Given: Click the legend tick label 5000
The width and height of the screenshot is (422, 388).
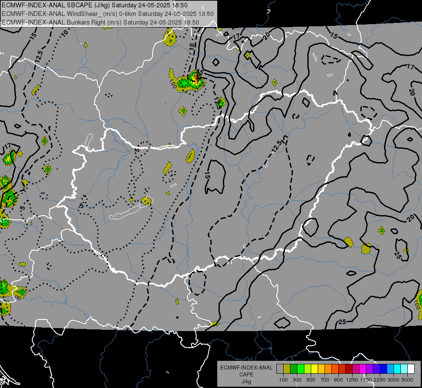Looking at the screenshot, I should tap(407, 380).
